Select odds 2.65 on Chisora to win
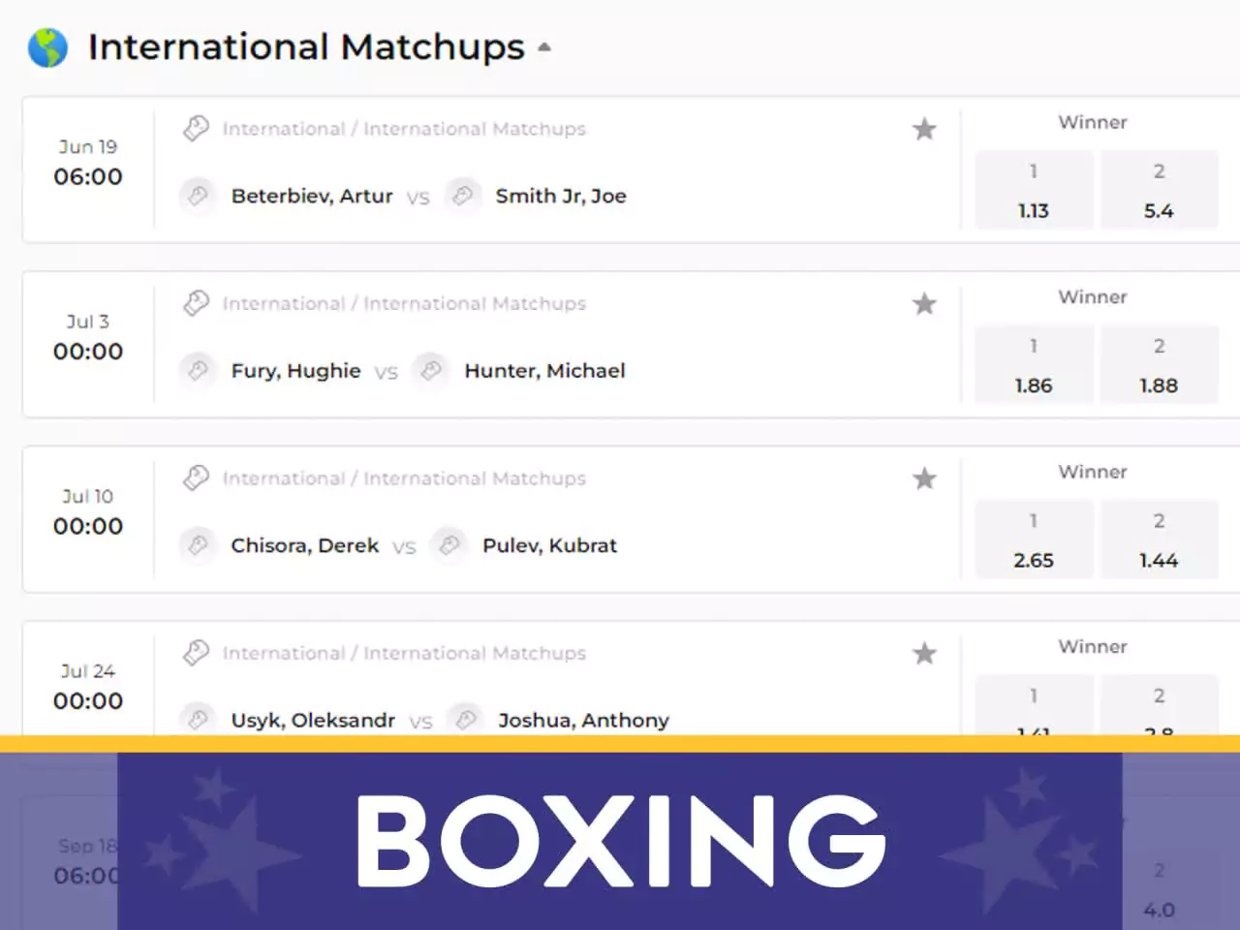The width and height of the screenshot is (1240, 930). coord(1034,540)
